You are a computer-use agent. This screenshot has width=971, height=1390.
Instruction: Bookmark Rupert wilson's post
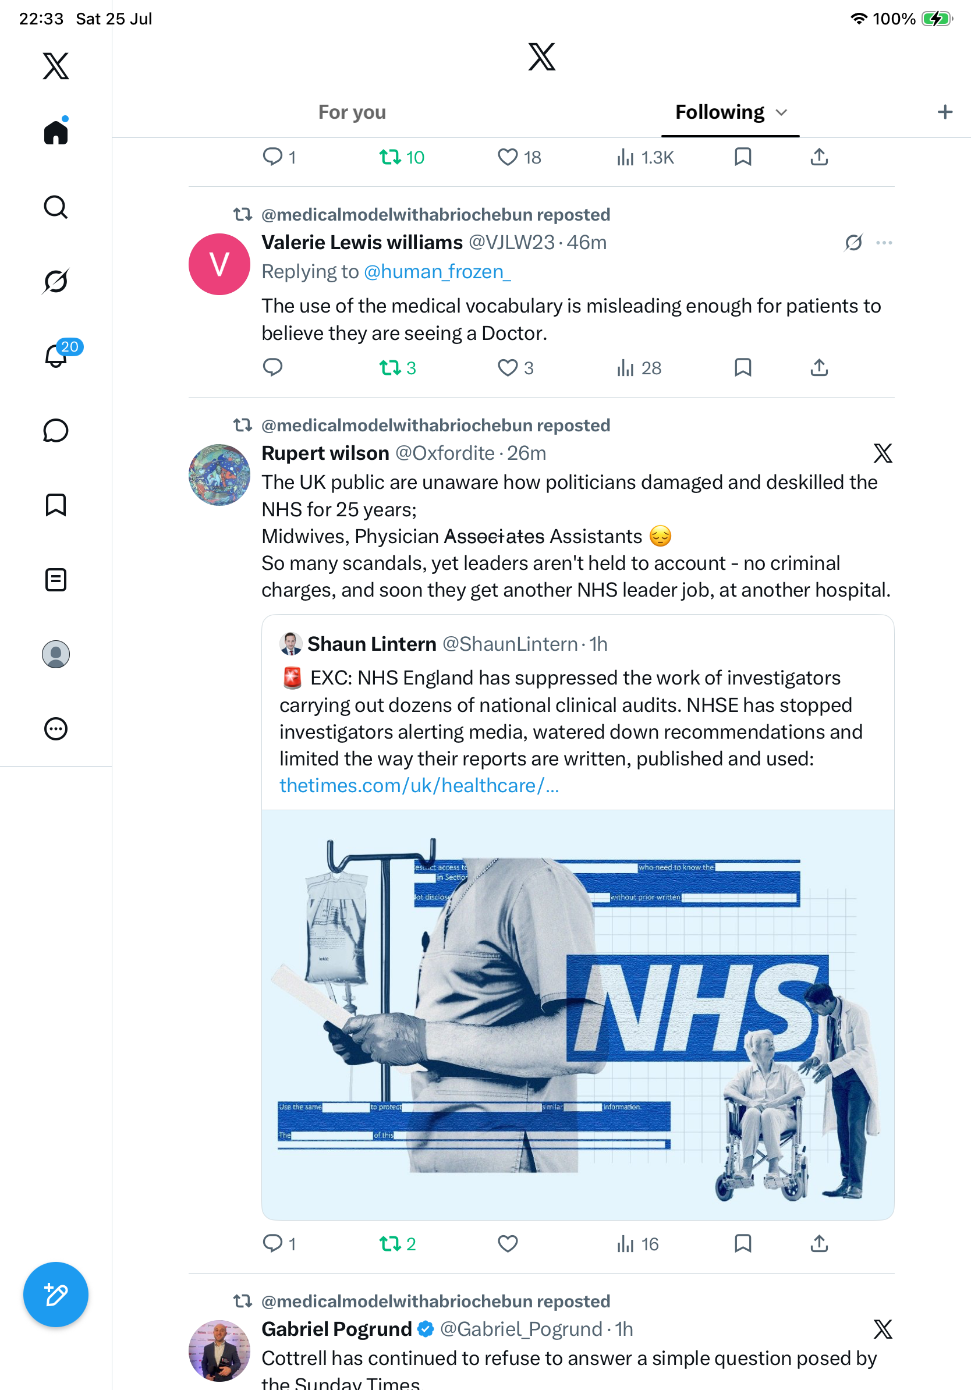743,1243
